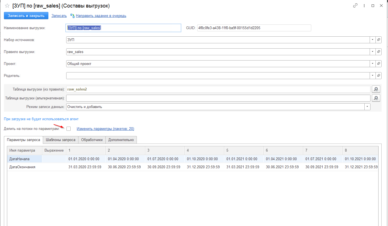
Task: Expand the Правило выгрузки dropdown
Action: (373, 52)
